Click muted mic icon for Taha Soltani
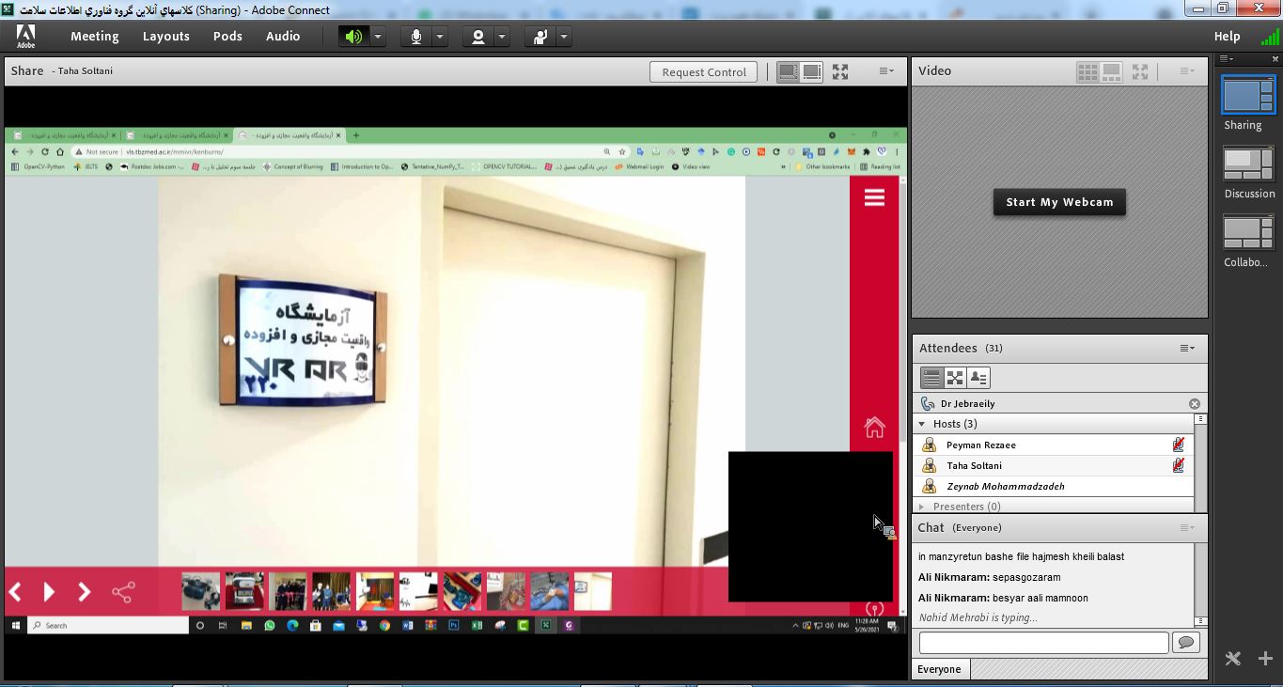 [1178, 466]
